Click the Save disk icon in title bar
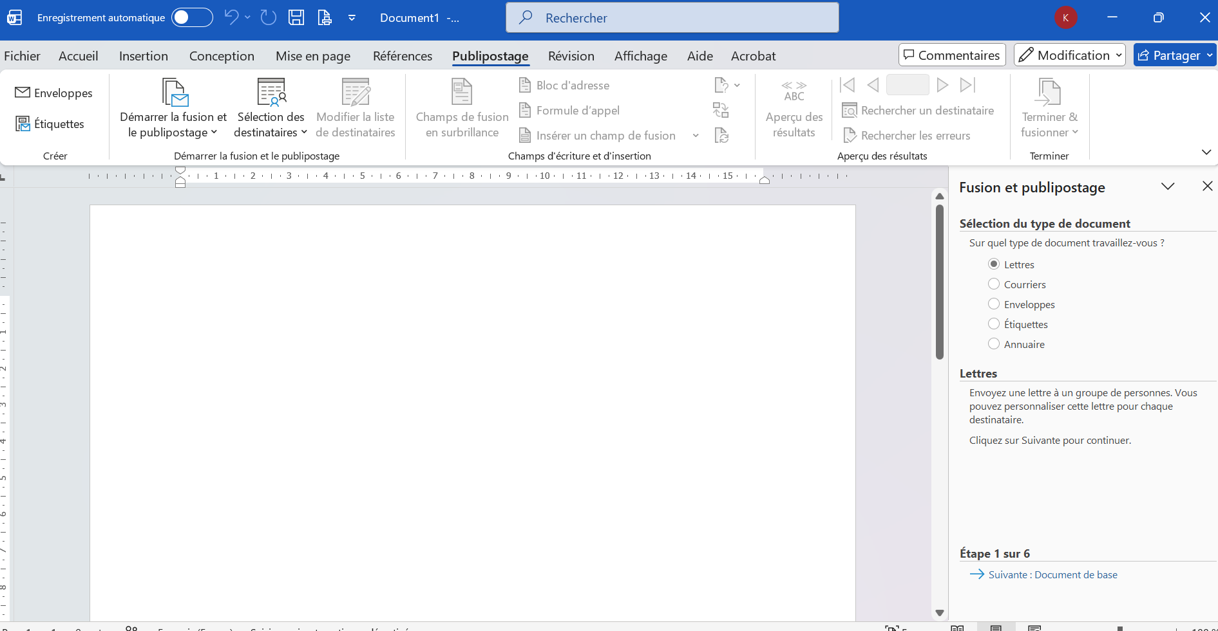Screen dimensions: 1218x631 point(296,17)
